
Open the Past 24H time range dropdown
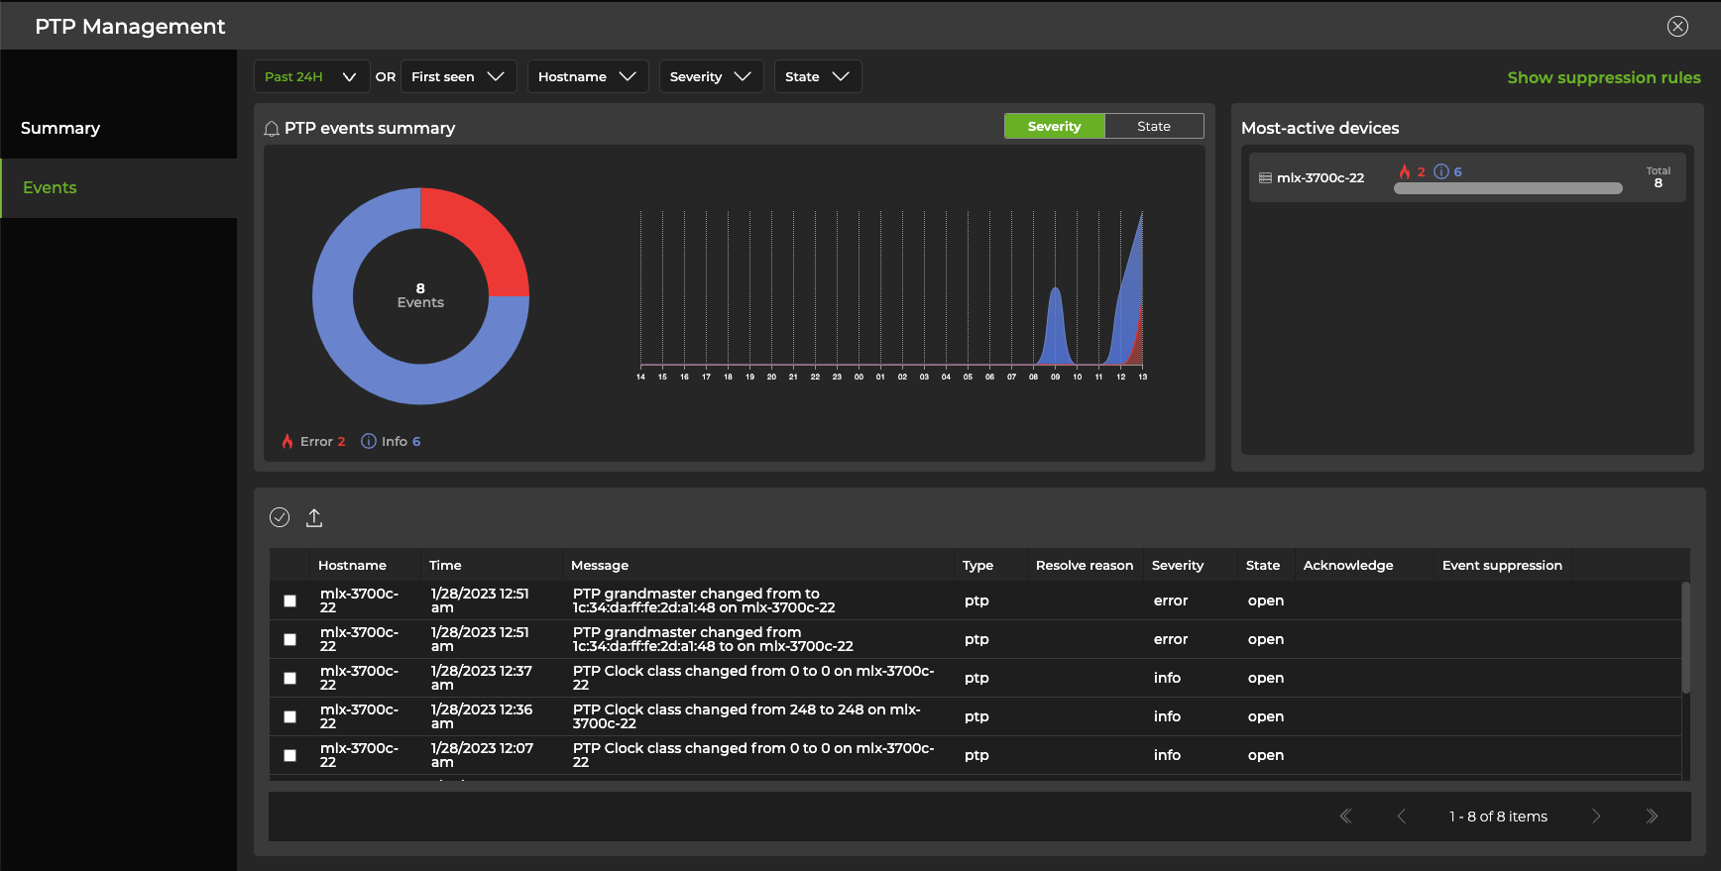click(311, 77)
